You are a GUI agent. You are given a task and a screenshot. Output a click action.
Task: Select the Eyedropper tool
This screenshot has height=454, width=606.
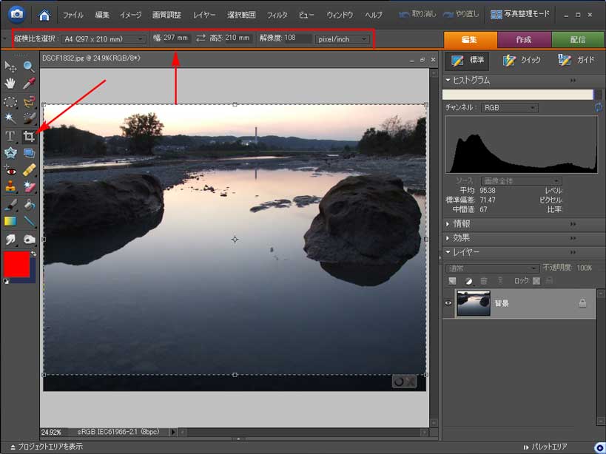pyautogui.click(x=29, y=84)
